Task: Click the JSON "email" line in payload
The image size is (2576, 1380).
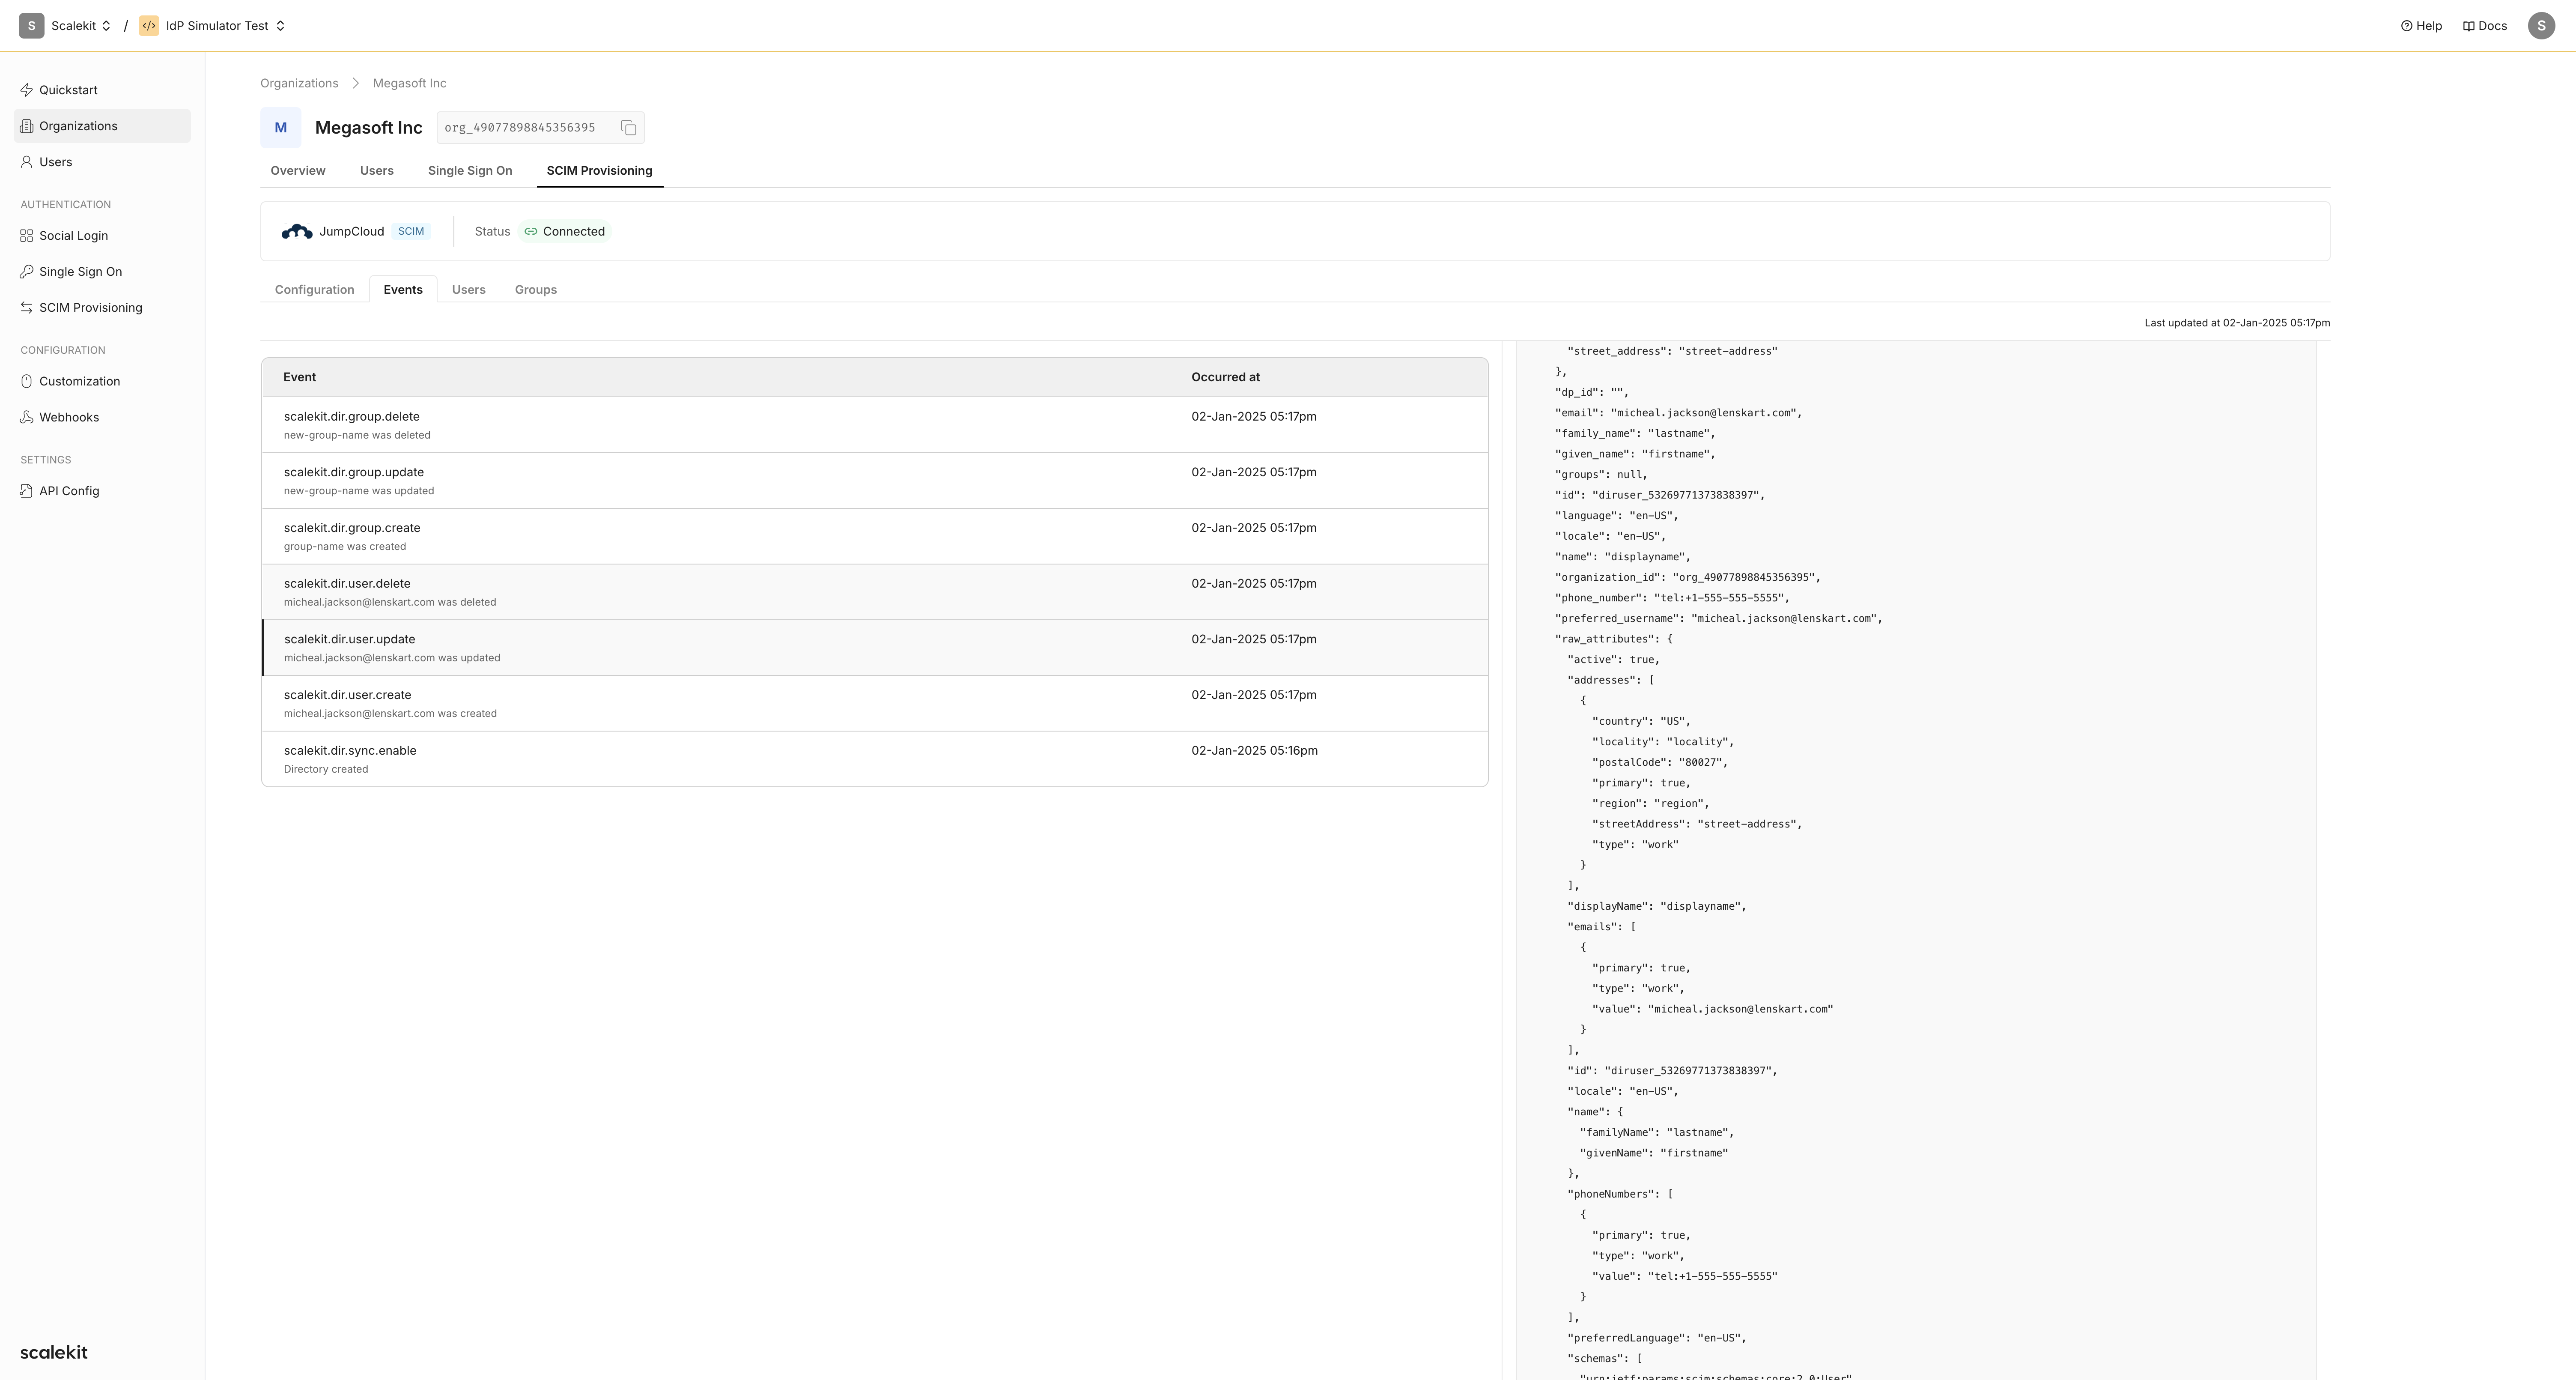Action: tap(1678, 413)
